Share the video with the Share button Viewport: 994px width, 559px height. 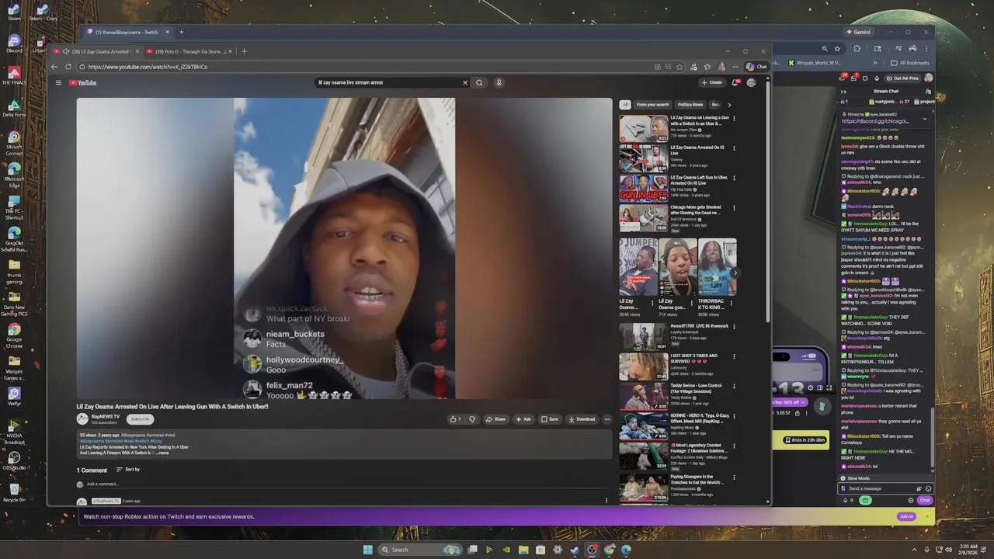(495, 419)
